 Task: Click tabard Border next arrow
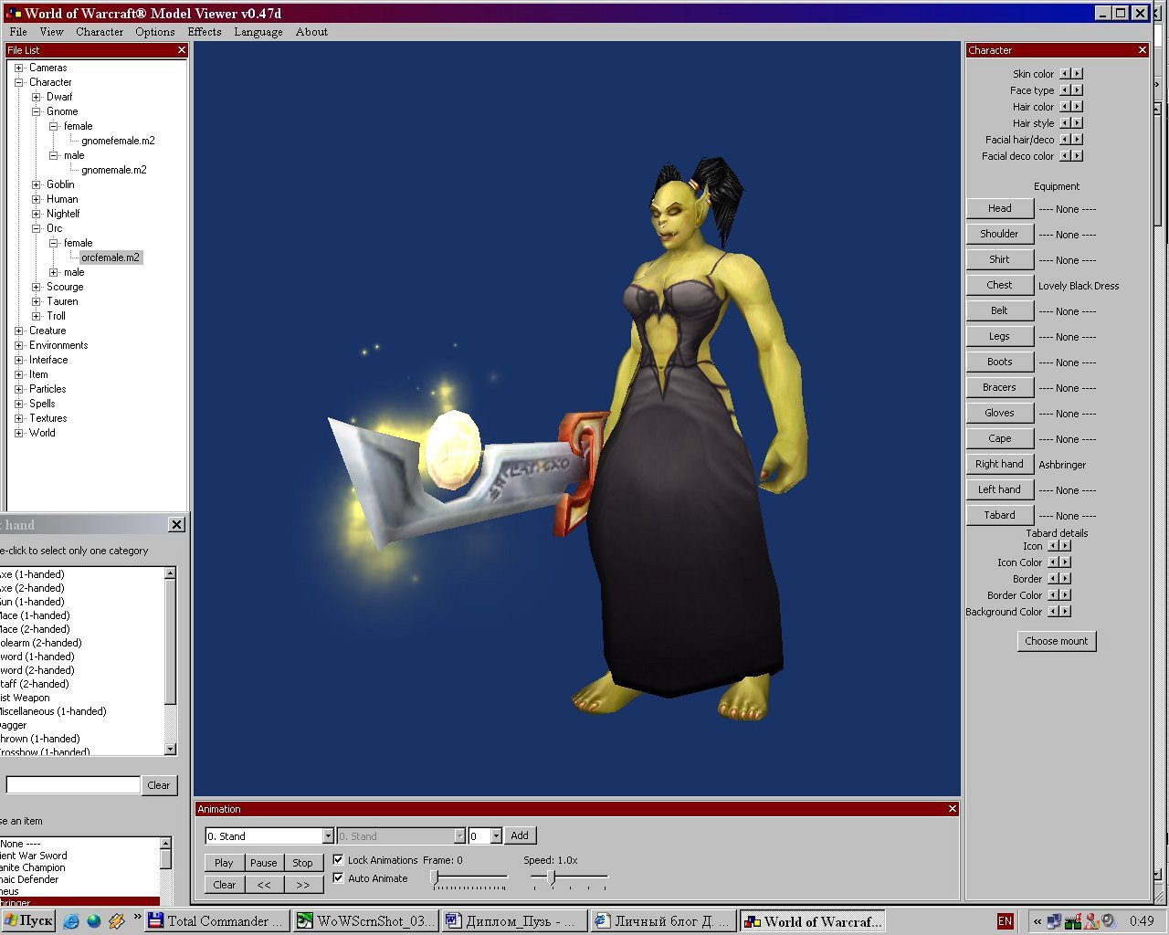(x=1066, y=579)
